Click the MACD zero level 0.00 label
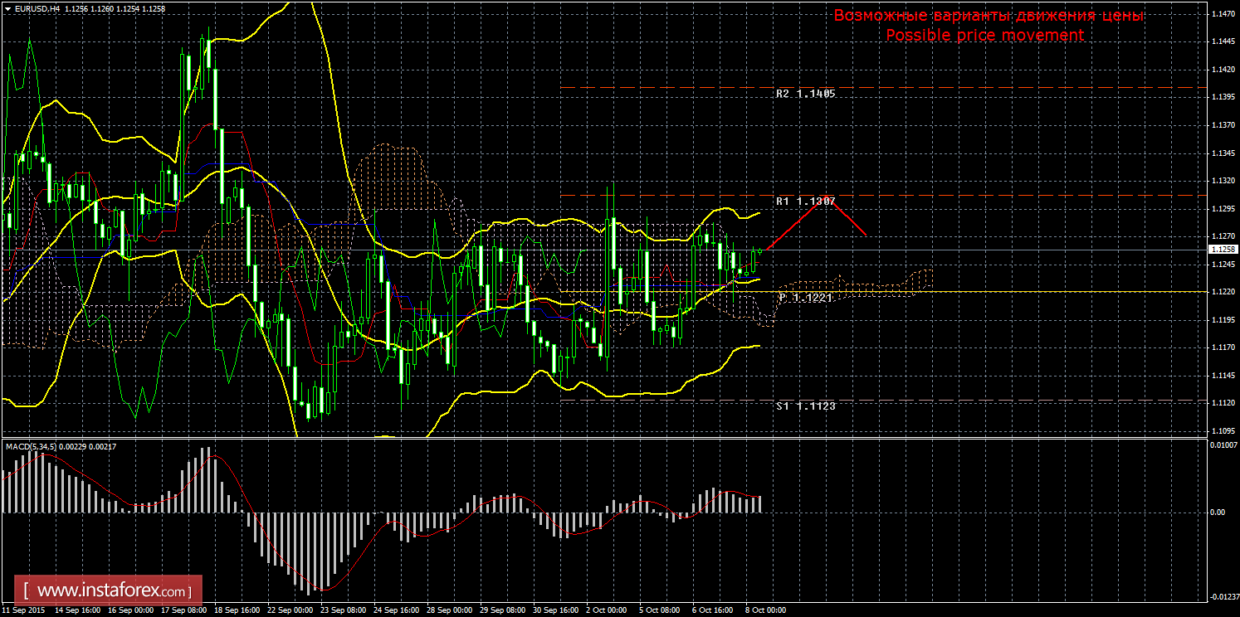 (x=1217, y=513)
